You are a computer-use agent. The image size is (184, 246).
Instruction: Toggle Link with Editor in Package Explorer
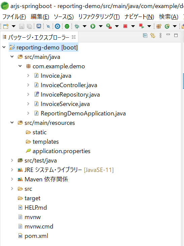[153, 35]
